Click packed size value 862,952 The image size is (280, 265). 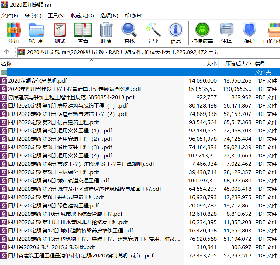click(x=241, y=97)
